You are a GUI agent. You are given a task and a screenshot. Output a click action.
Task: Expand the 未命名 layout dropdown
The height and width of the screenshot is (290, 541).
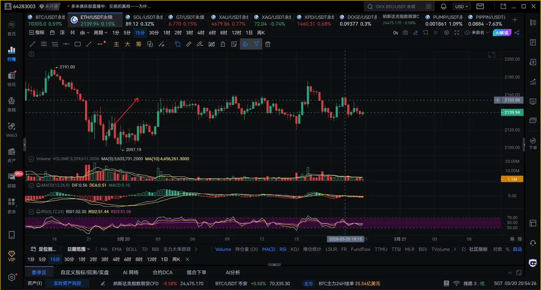pyautogui.click(x=477, y=33)
